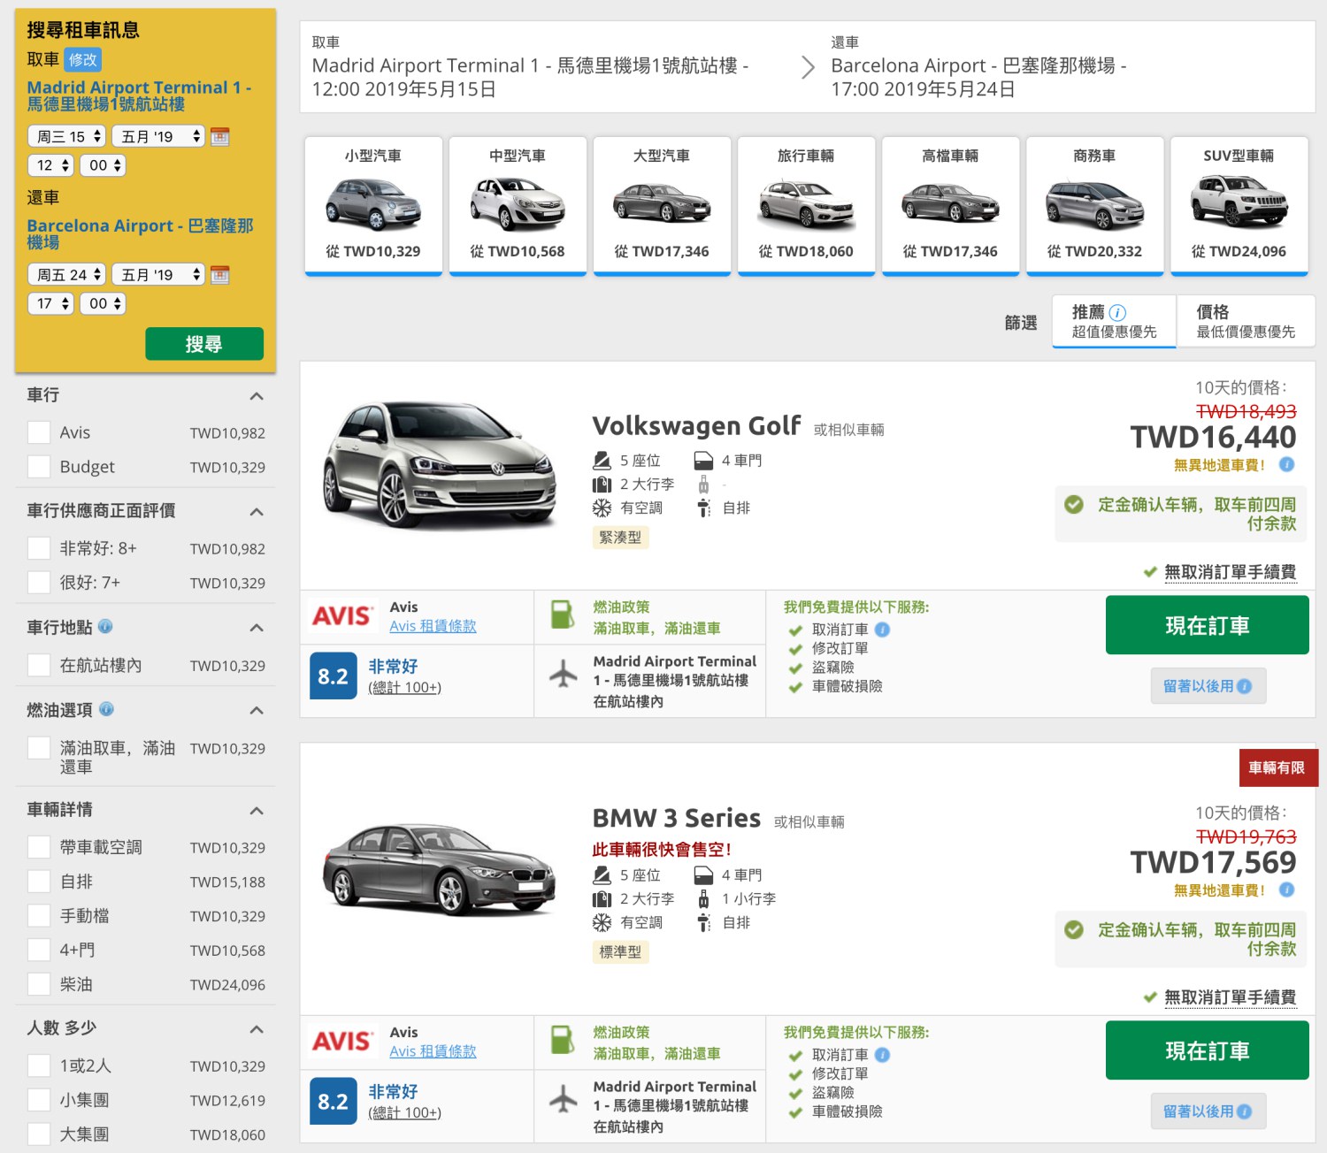Sort by 推薦 超值優惠優先
The image size is (1327, 1153).
click(1114, 321)
